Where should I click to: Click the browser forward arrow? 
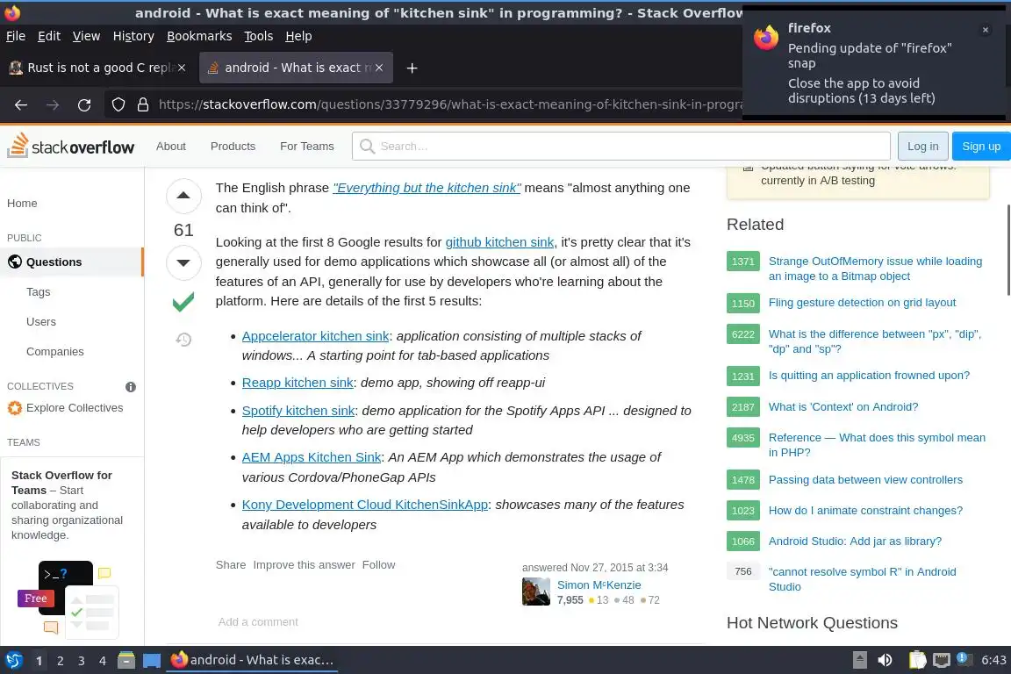click(53, 105)
